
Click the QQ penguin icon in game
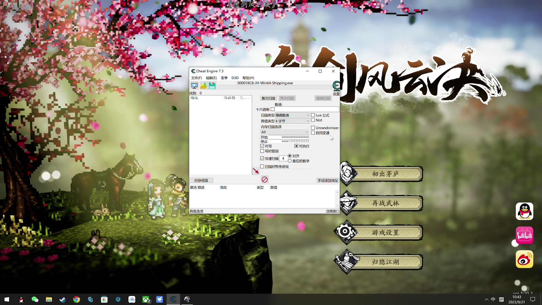pos(524,211)
